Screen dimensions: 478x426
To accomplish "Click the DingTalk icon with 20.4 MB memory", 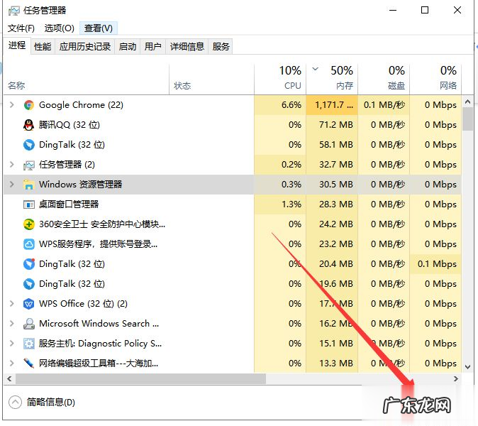I will 28,264.
